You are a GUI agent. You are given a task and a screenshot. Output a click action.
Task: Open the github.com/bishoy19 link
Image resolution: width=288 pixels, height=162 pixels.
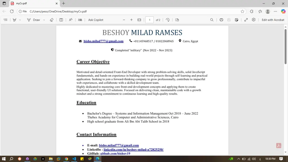[115, 154]
